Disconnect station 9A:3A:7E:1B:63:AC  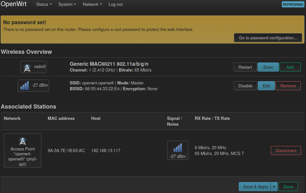(x=286, y=150)
